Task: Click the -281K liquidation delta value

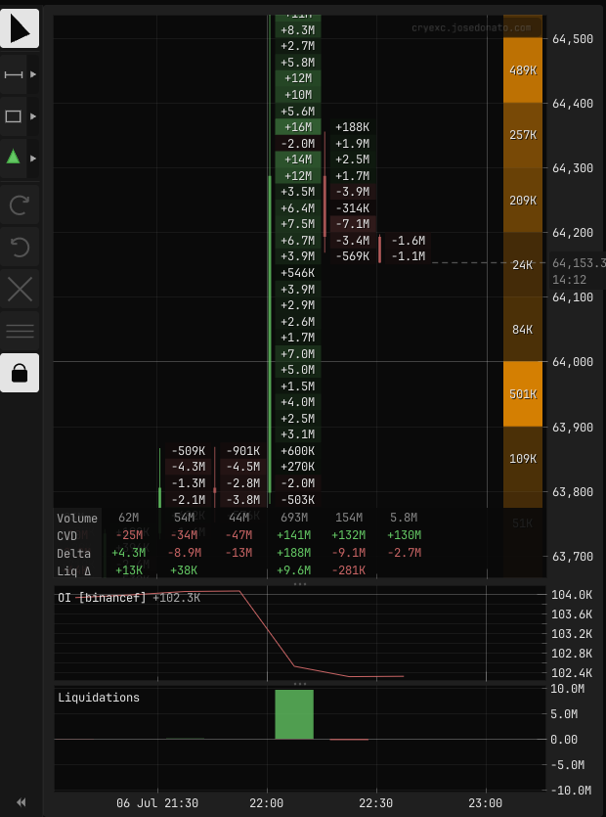Action: (349, 570)
